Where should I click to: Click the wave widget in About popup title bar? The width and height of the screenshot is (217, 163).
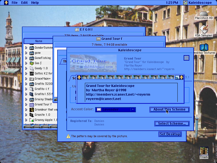click(177, 77)
